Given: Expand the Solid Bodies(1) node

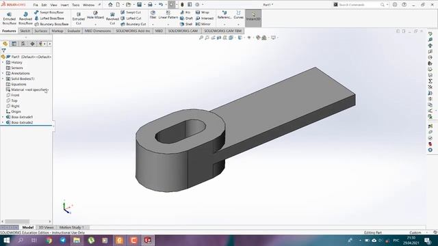Looking at the screenshot, I should 3,79.
